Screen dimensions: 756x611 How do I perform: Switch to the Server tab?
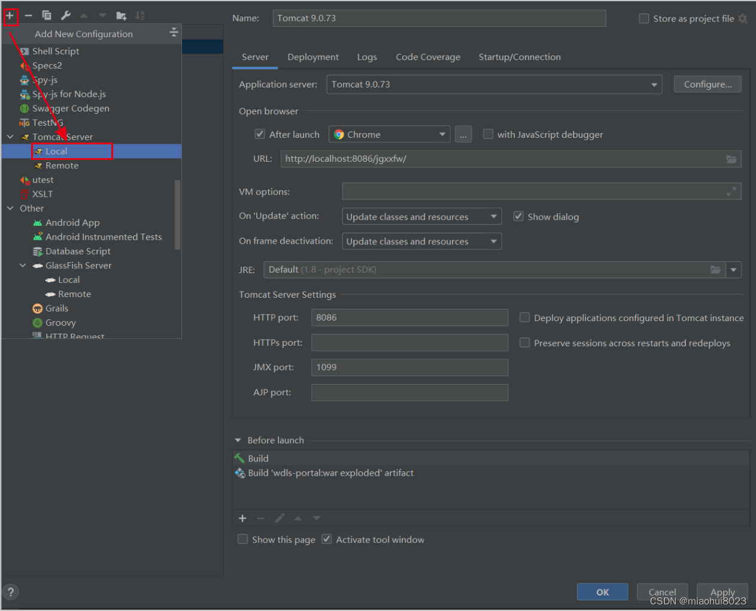[255, 58]
